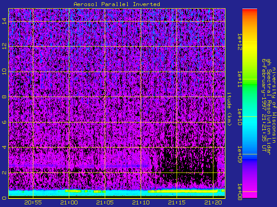The width and height of the screenshot is (277, 207).
Task: Click the altitude axis label 10
Action: click(x=4, y=72)
